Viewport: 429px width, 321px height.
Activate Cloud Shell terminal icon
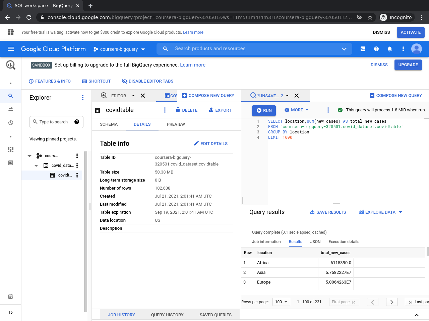[363, 49]
